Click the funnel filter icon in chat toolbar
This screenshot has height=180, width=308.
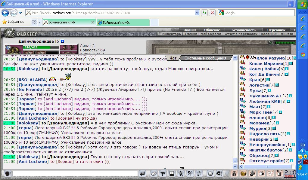click(x=163, y=173)
